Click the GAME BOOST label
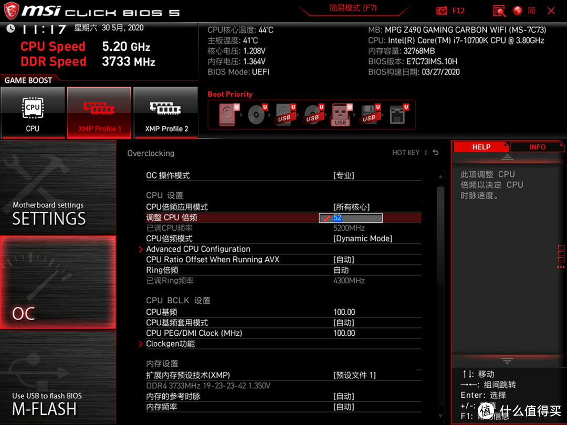The image size is (567, 425). click(x=28, y=80)
